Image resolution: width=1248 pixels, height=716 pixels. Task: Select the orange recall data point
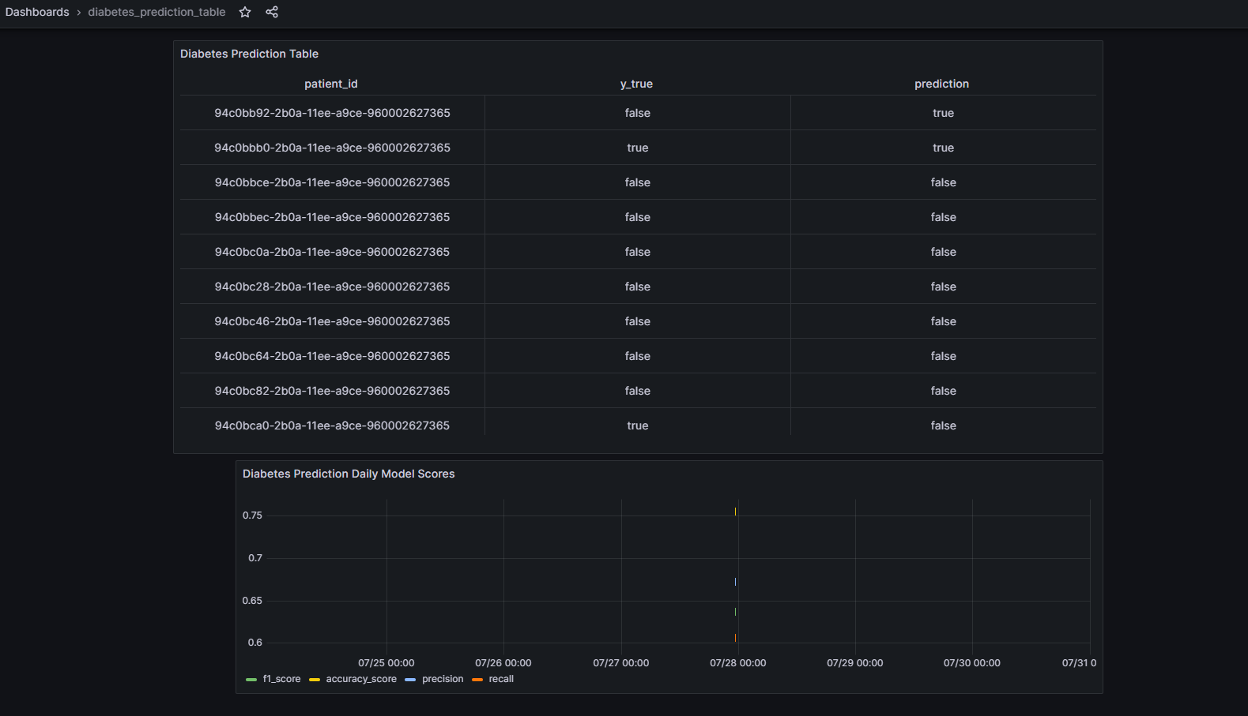pos(735,638)
